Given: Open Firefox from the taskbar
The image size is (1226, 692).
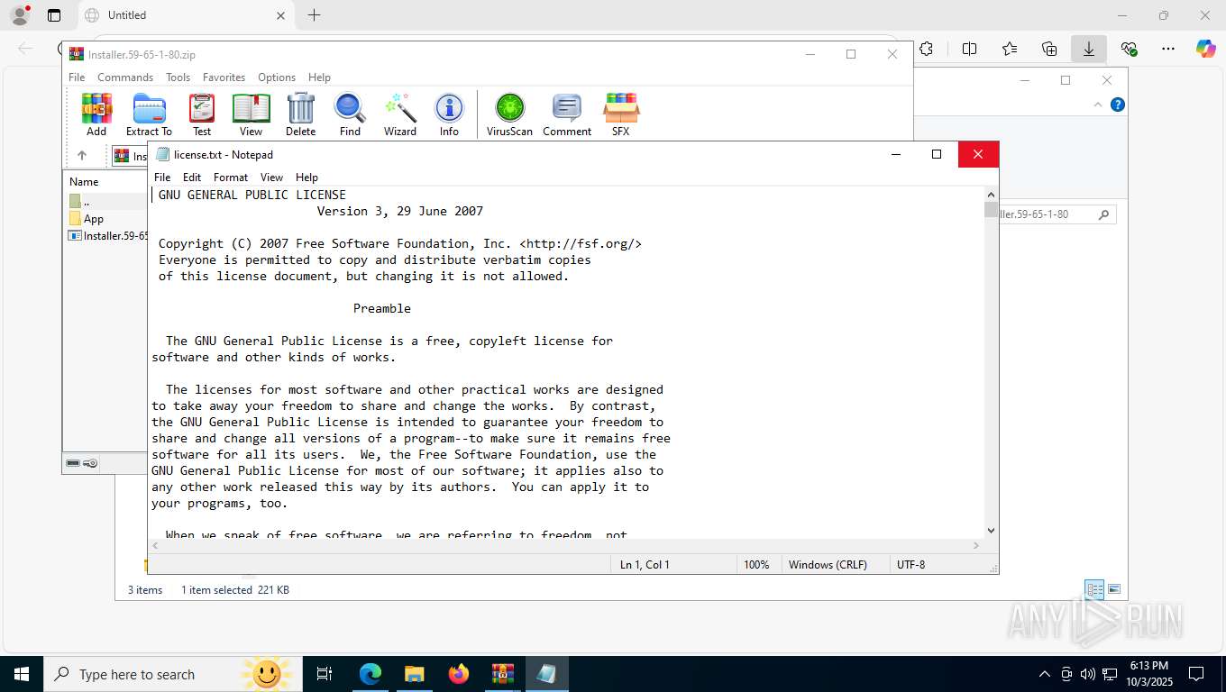Looking at the screenshot, I should coord(459,674).
